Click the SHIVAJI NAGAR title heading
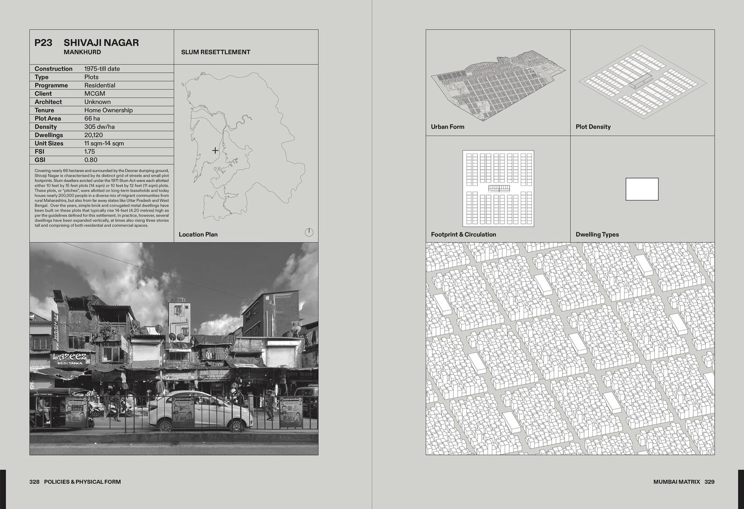 coord(101,43)
